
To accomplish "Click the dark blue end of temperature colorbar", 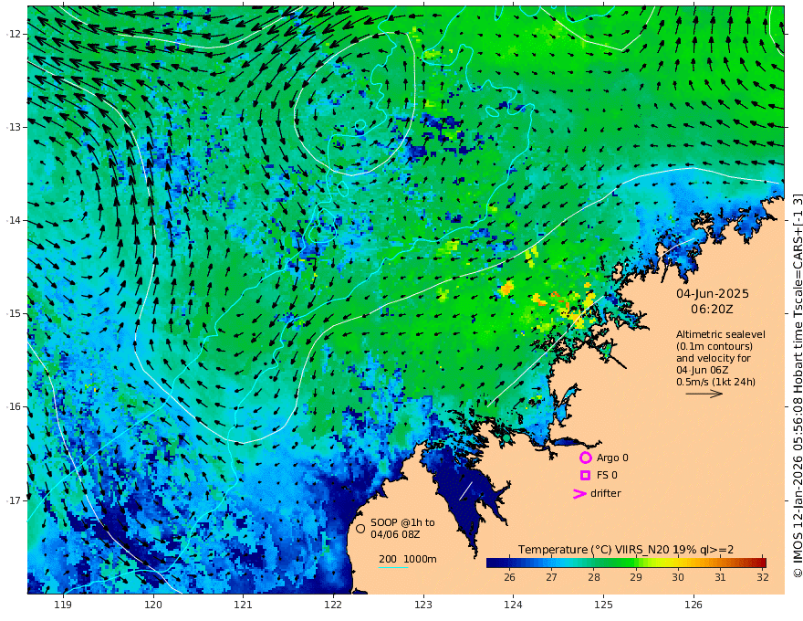I will click(x=493, y=563).
